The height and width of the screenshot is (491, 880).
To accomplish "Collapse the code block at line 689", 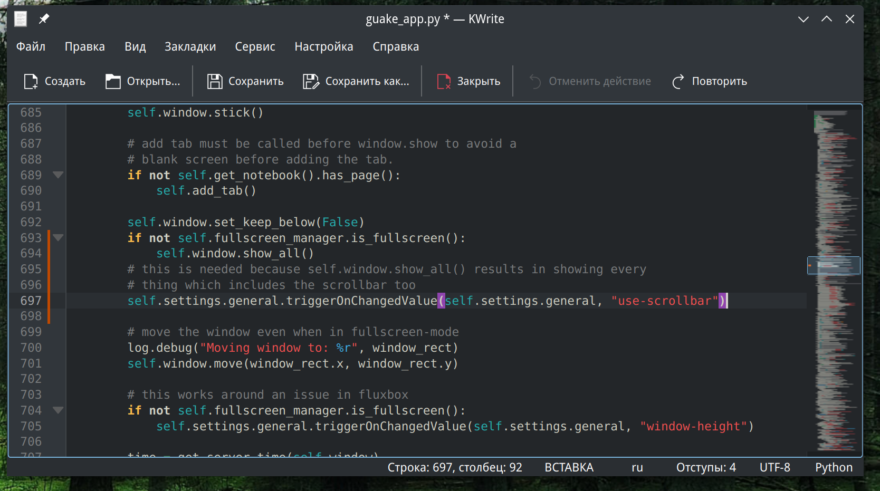I will click(x=58, y=175).
